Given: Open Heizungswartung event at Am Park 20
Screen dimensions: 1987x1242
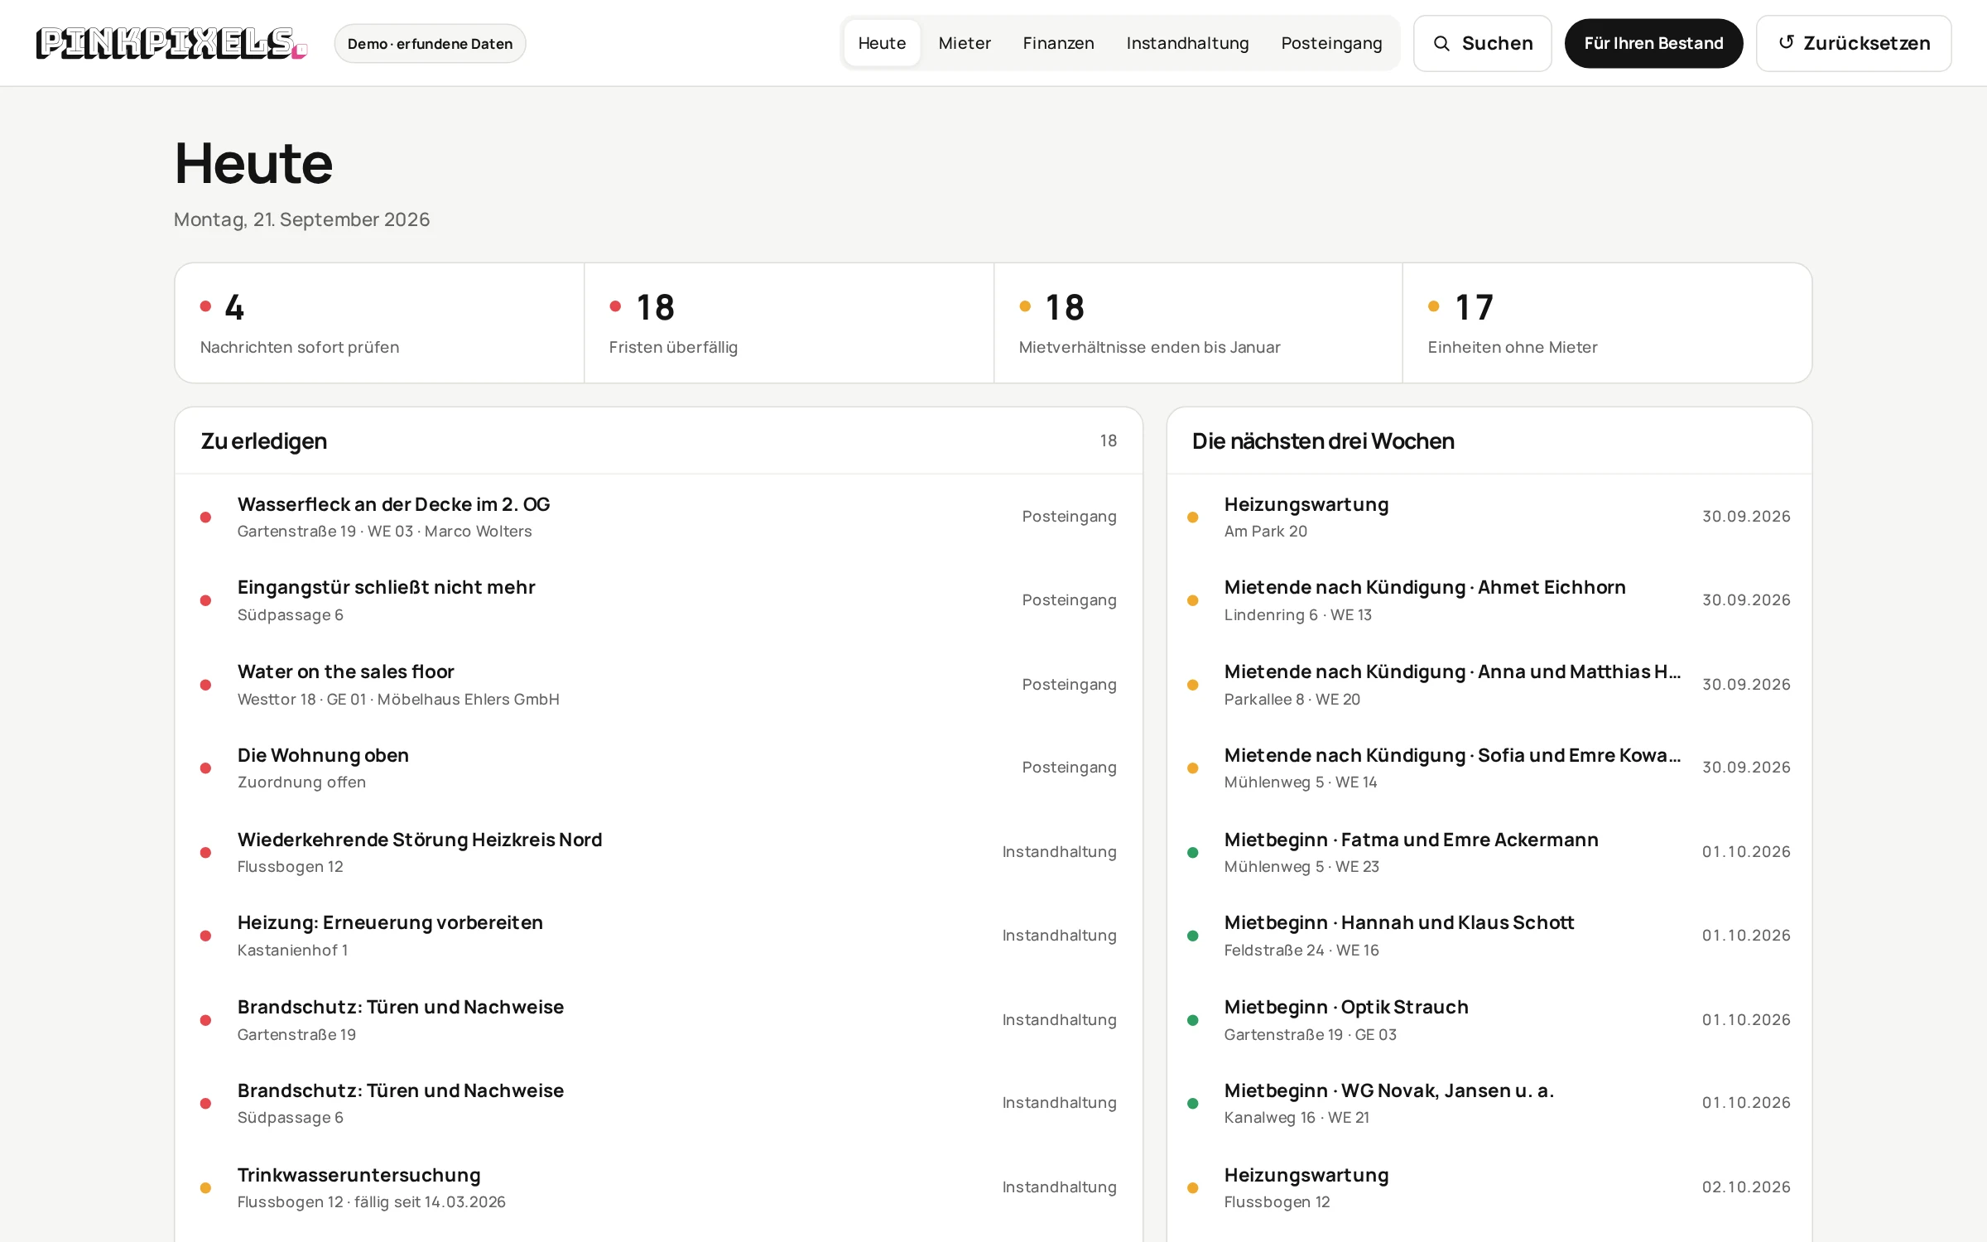Looking at the screenshot, I should coord(1489,517).
